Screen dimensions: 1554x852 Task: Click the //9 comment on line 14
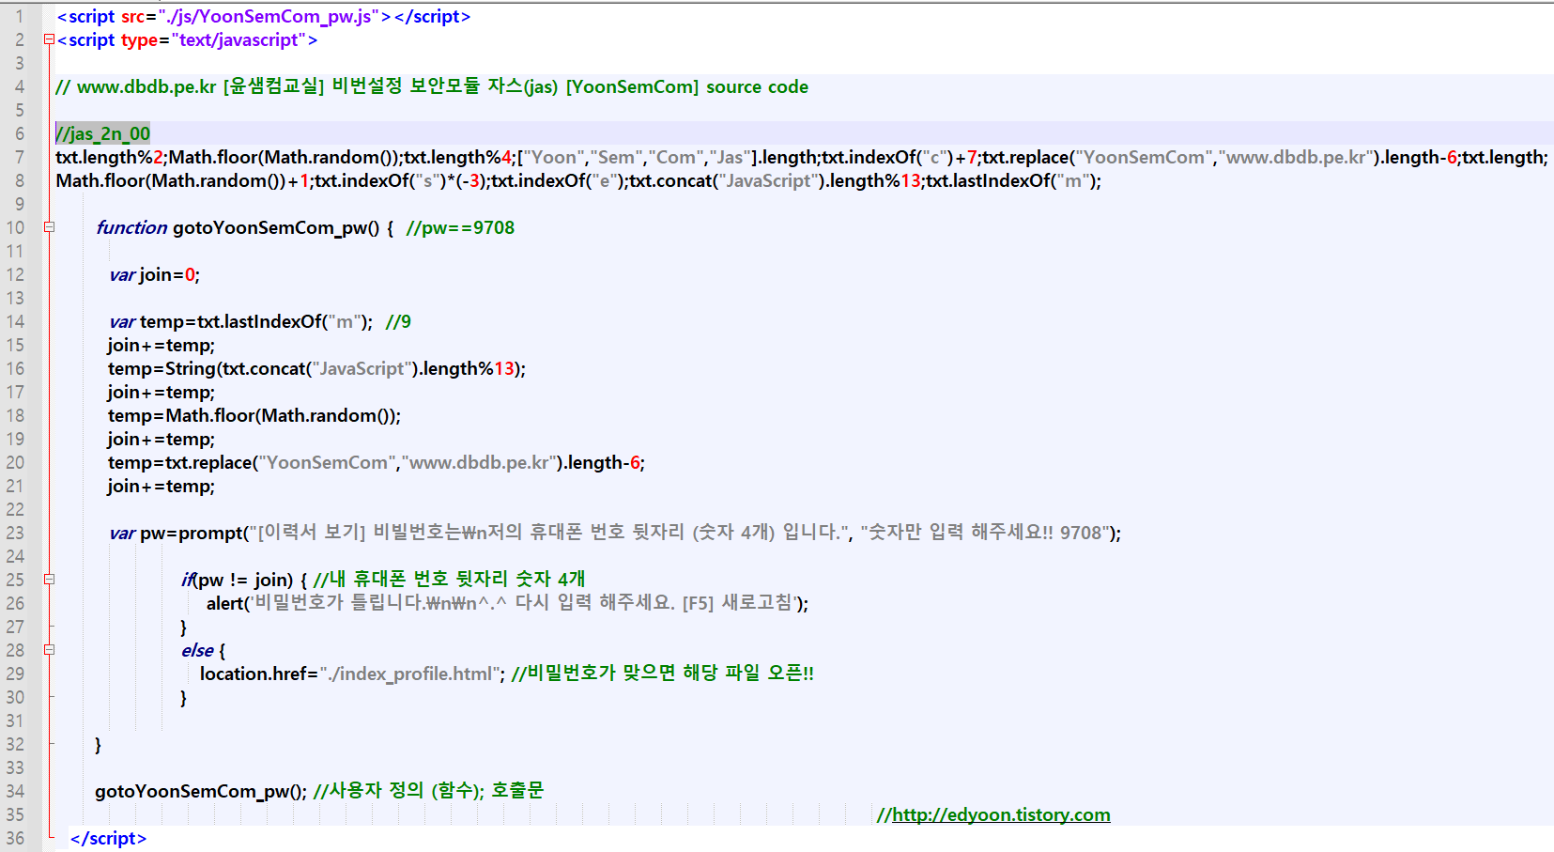coord(398,321)
